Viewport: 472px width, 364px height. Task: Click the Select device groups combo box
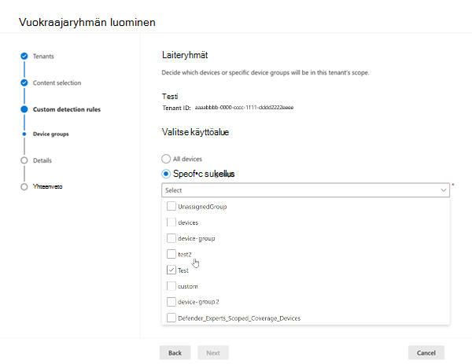(x=305, y=190)
